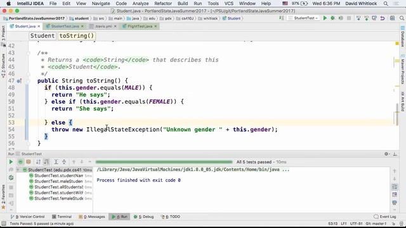Revert changes with purple undo arrow
406x228 pixels.
point(383,18)
